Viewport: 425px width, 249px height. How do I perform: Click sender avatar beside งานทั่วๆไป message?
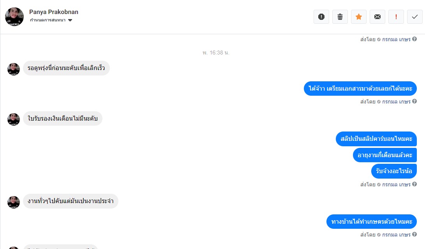click(x=14, y=202)
